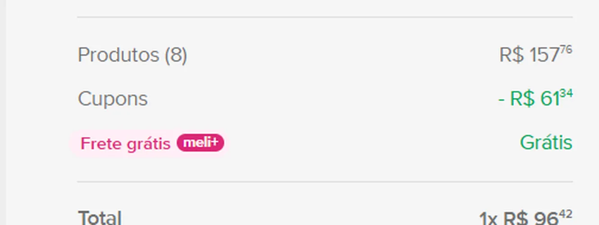
Task: Click the bold Total label
Action: click(x=100, y=218)
